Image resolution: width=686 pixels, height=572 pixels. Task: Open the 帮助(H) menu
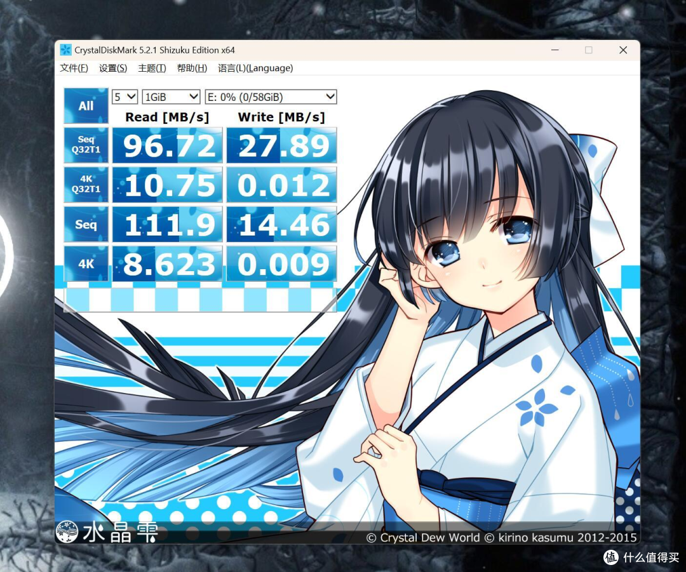(x=192, y=68)
